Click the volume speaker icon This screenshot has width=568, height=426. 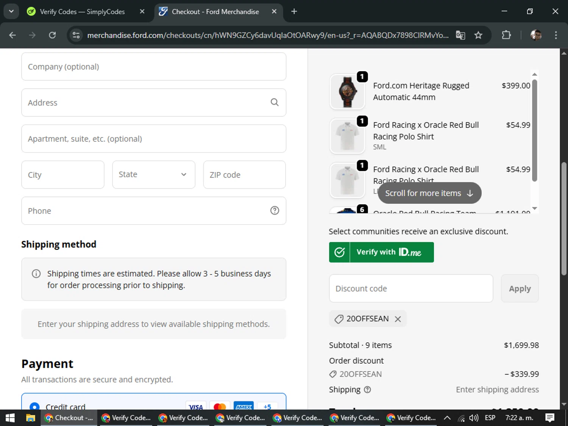click(474, 418)
